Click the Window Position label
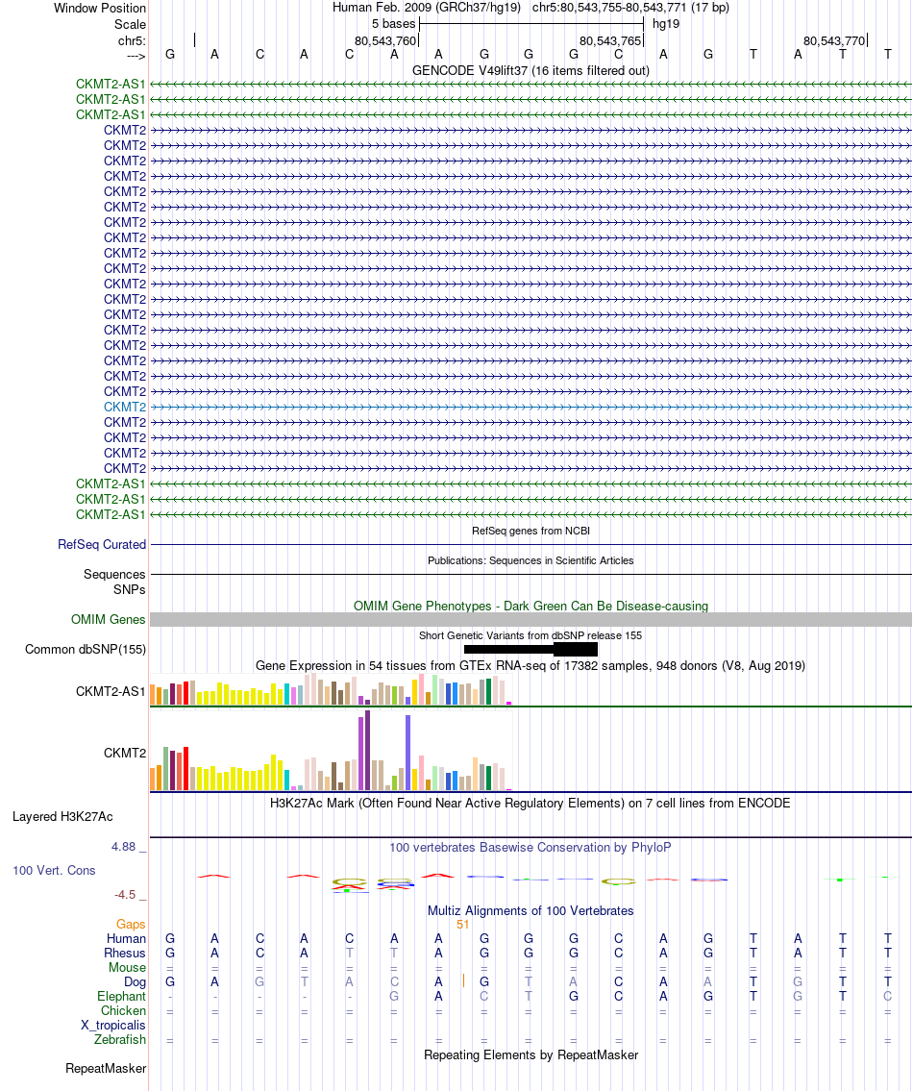The image size is (913, 1091). 100,9
